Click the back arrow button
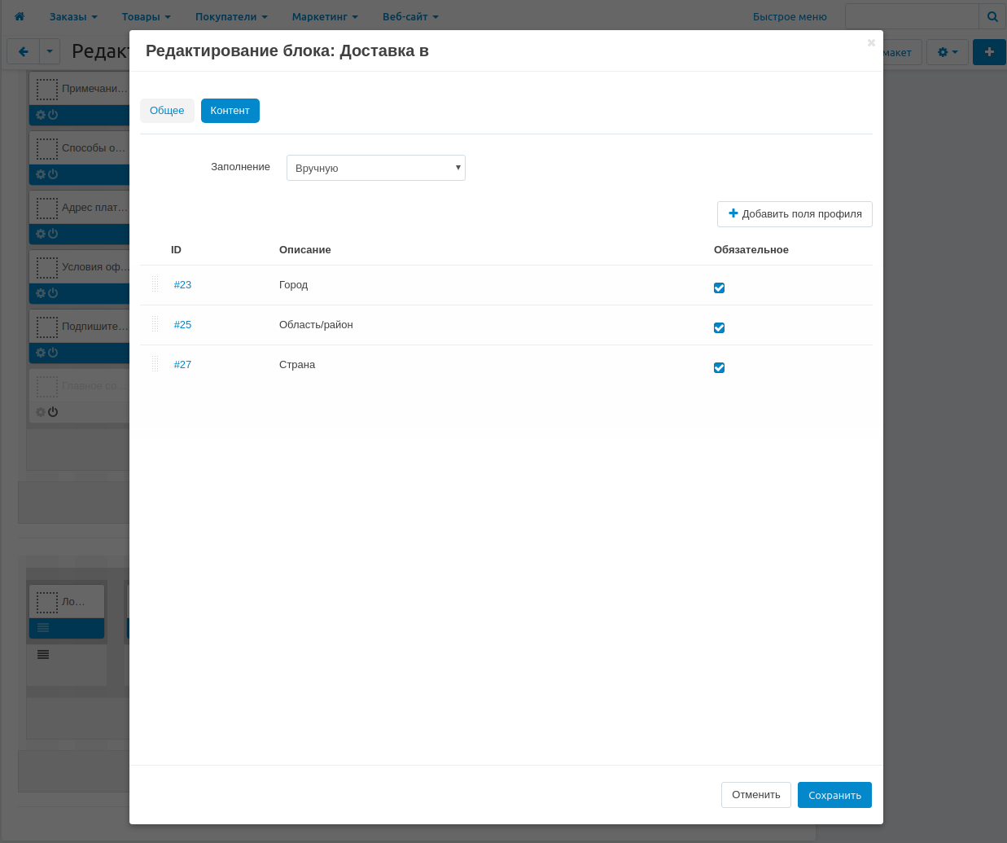Screen dimensions: 1007x843 23,52
